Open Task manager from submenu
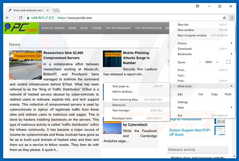Viewport: 239px width, 161px height. (137, 110)
